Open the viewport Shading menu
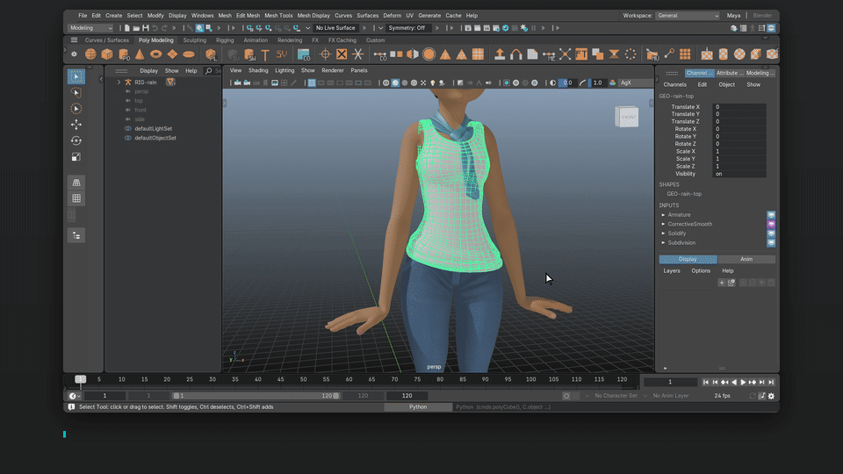The image size is (843, 474). point(258,70)
